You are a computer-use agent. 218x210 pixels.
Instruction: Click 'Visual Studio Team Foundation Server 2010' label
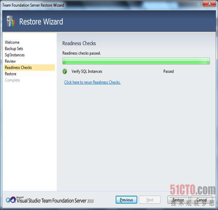[x=55, y=201]
